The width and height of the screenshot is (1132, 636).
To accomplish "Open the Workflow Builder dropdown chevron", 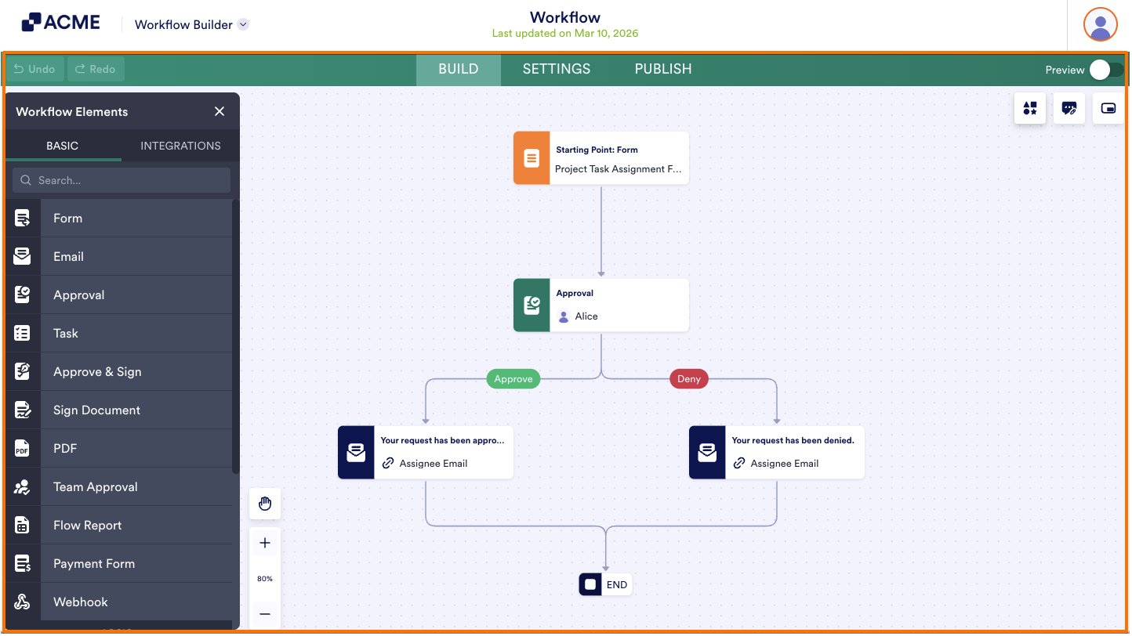I will click(243, 24).
